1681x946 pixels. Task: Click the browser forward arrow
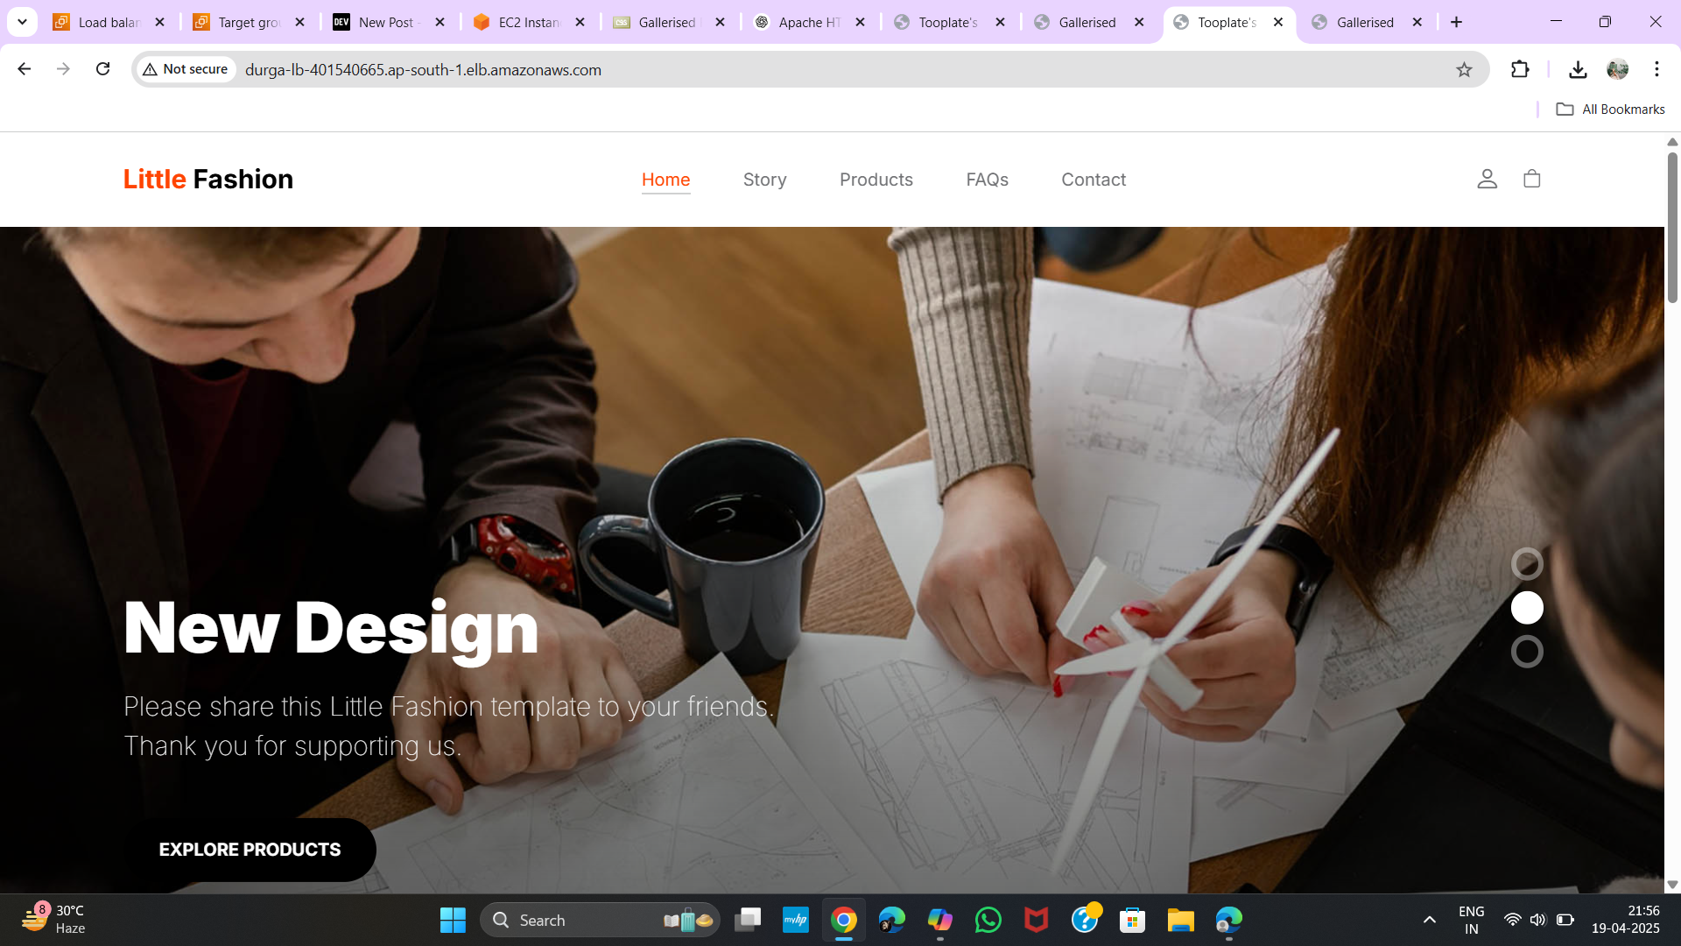(63, 69)
